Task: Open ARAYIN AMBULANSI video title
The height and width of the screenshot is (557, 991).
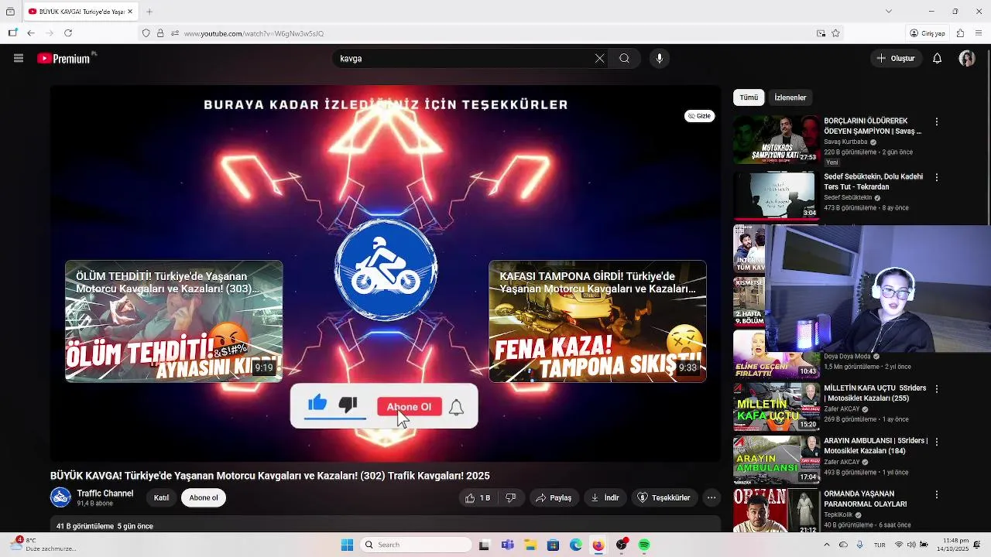Action: (876, 446)
